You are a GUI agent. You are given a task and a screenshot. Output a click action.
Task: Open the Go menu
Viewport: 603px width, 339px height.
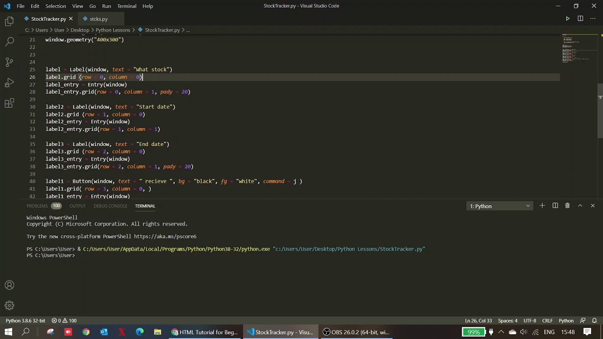[92, 6]
